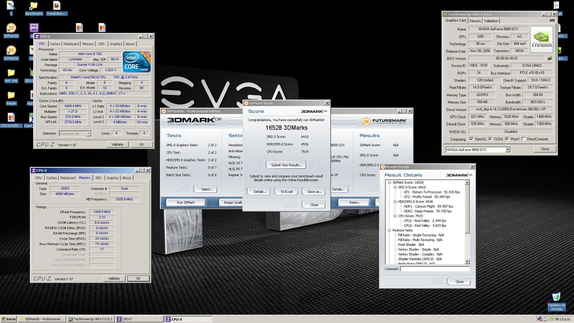
Task: Click the Inicio start button
Action: pyautogui.click(x=9, y=319)
